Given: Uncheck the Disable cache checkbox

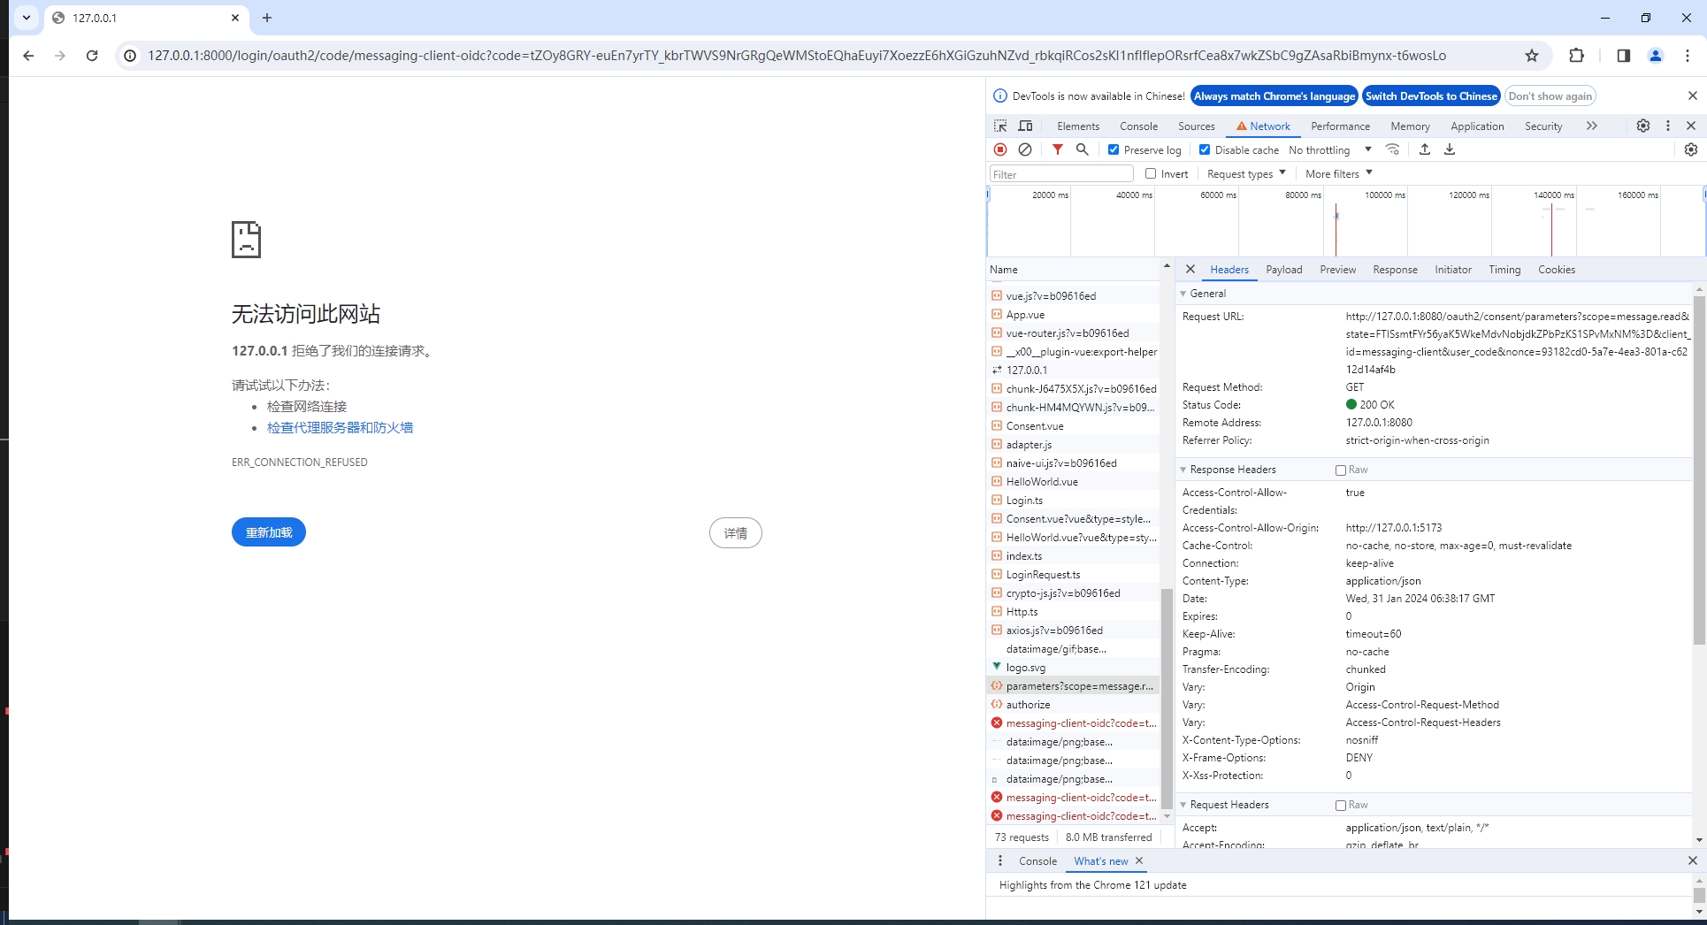Looking at the screenshot, I should 1204,149.
